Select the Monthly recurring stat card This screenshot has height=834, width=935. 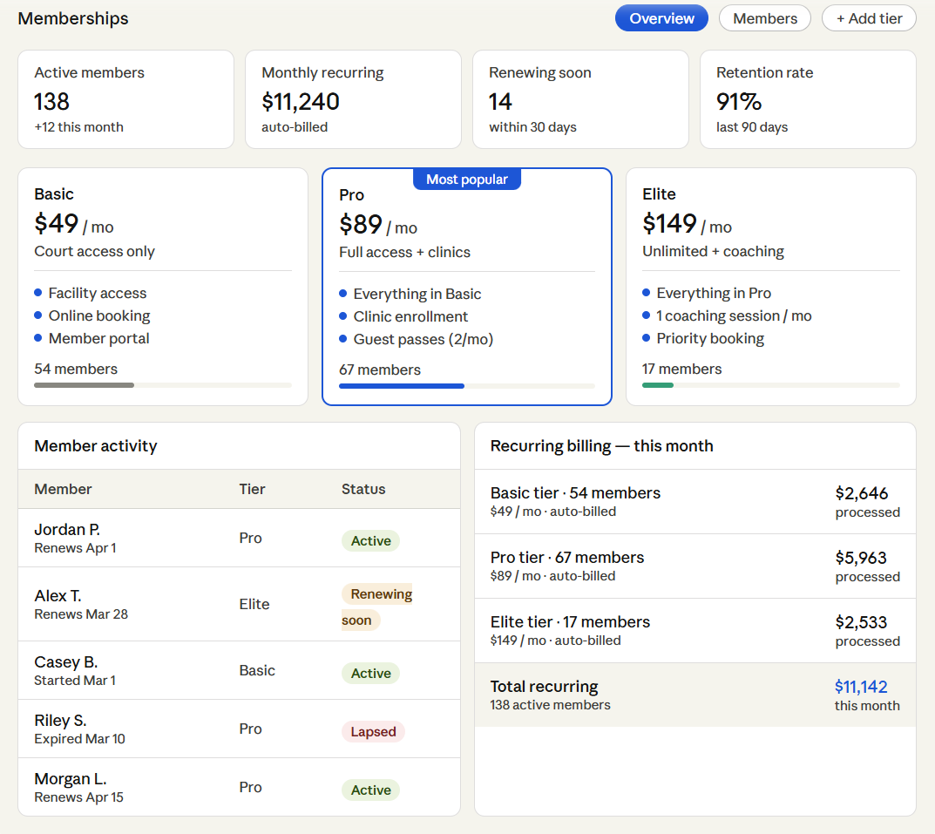coord(353,99)
